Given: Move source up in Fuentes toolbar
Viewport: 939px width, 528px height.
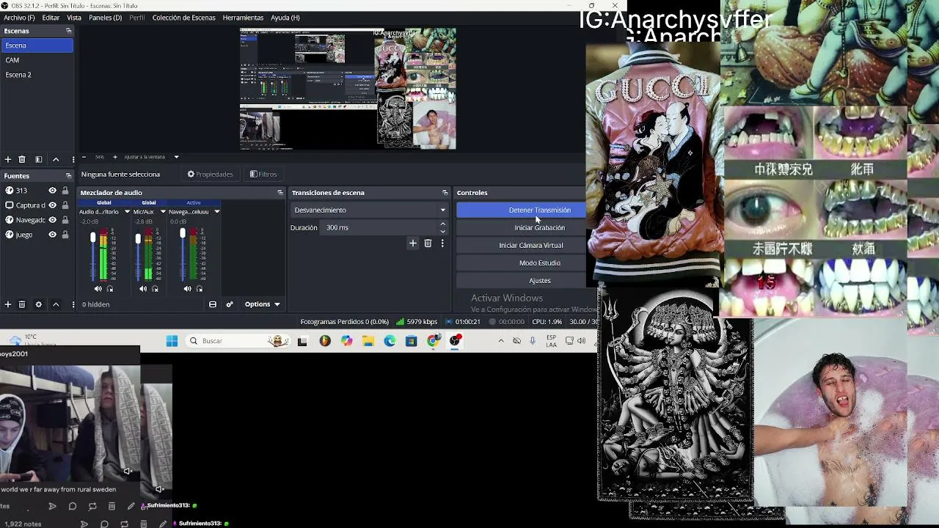Looking at the screenshot, I should pyautogui.click(x=56, y=304).
